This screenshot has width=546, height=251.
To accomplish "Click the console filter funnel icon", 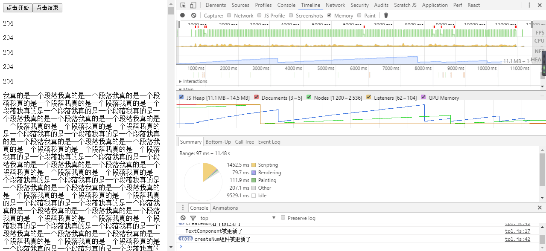I will 193,218.
